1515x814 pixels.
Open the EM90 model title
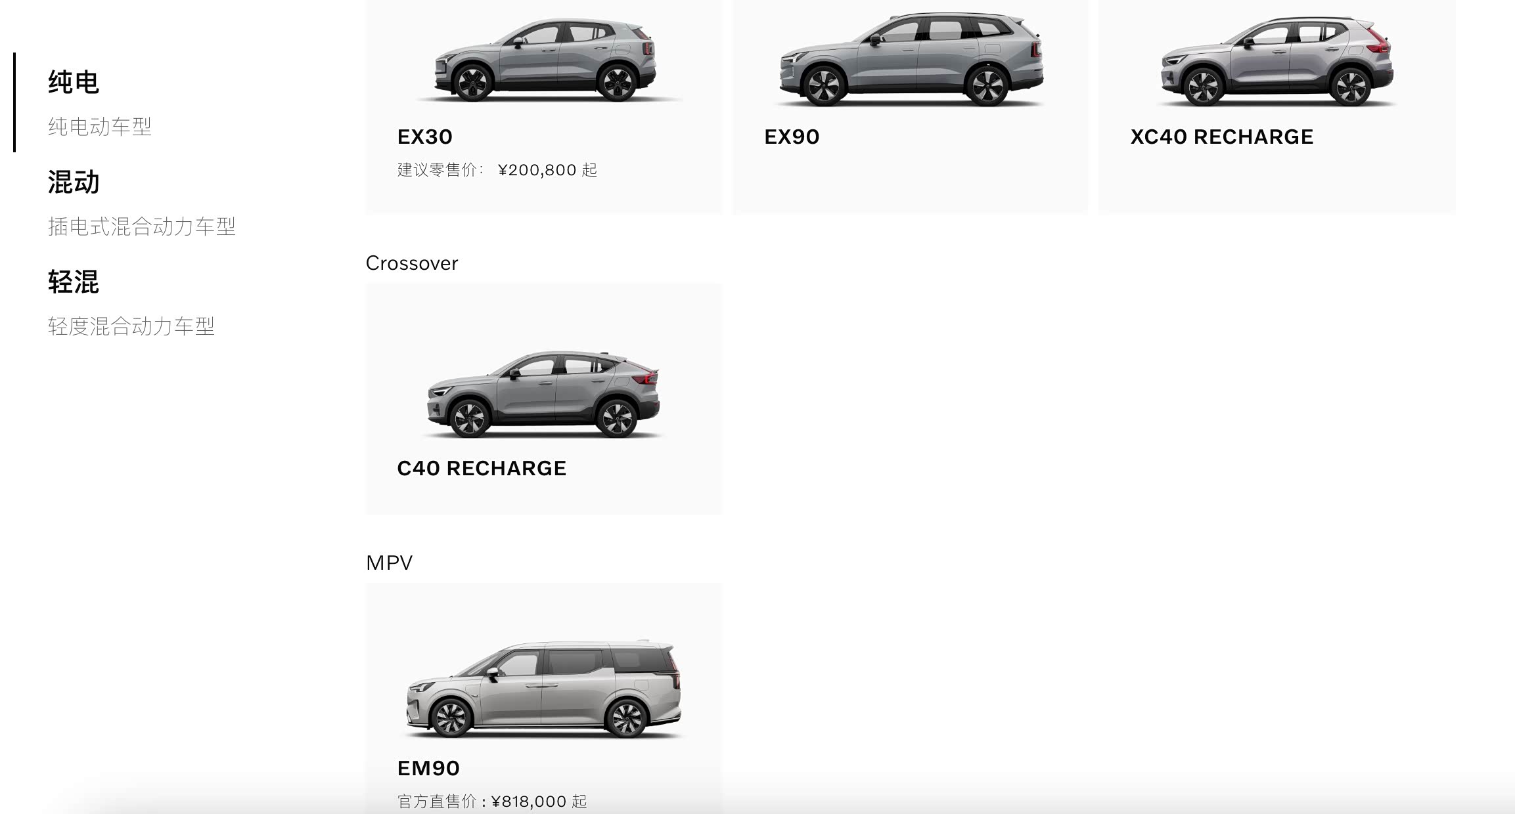click(428, 768)
